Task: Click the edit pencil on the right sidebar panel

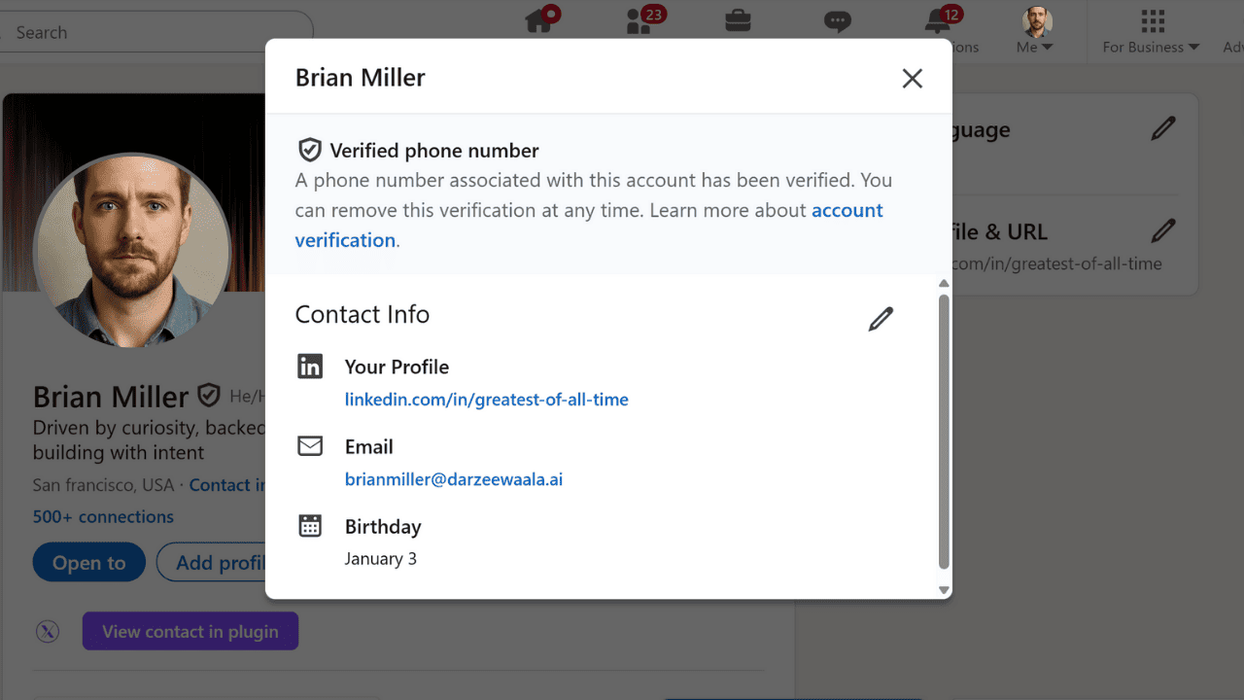Action: 1162,128
